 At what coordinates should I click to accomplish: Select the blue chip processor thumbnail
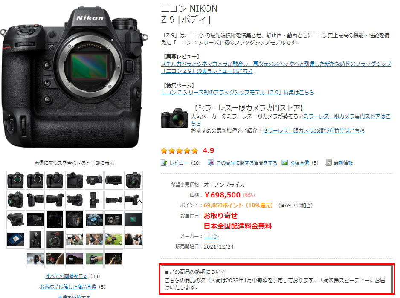(x=16, y=239)
